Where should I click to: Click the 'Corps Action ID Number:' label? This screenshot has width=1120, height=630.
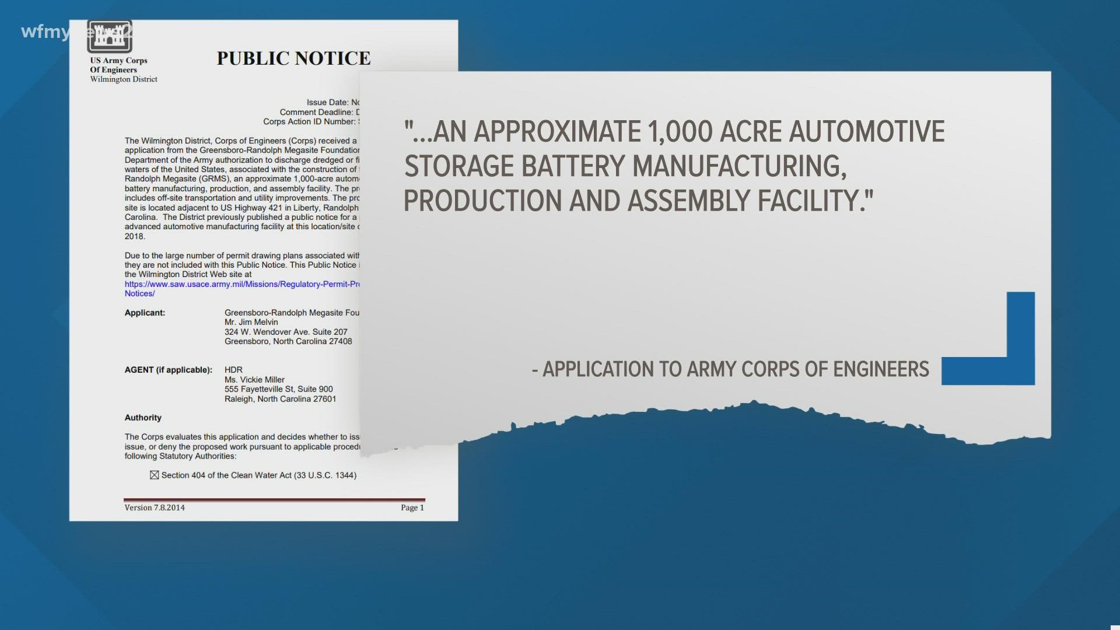309,122
